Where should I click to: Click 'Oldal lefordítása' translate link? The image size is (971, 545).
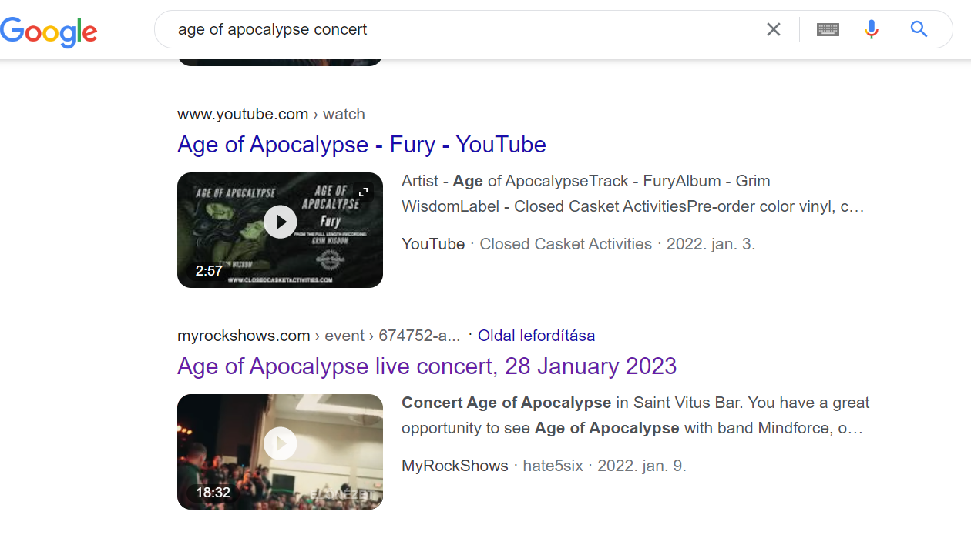(536, 336)
